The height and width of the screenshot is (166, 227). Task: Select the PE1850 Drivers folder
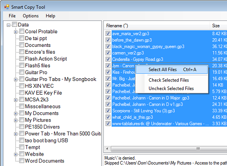coord(42,127)
